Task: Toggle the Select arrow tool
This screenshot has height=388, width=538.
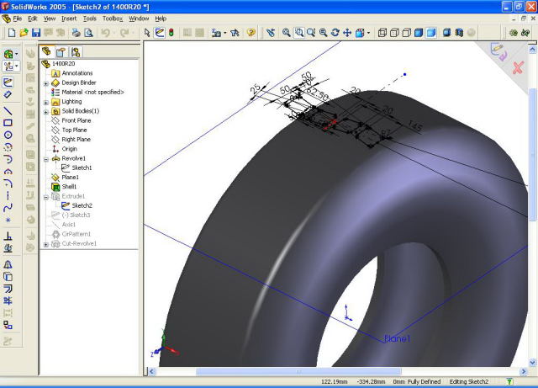Action: pyautogui.click(x=147, y=33)
